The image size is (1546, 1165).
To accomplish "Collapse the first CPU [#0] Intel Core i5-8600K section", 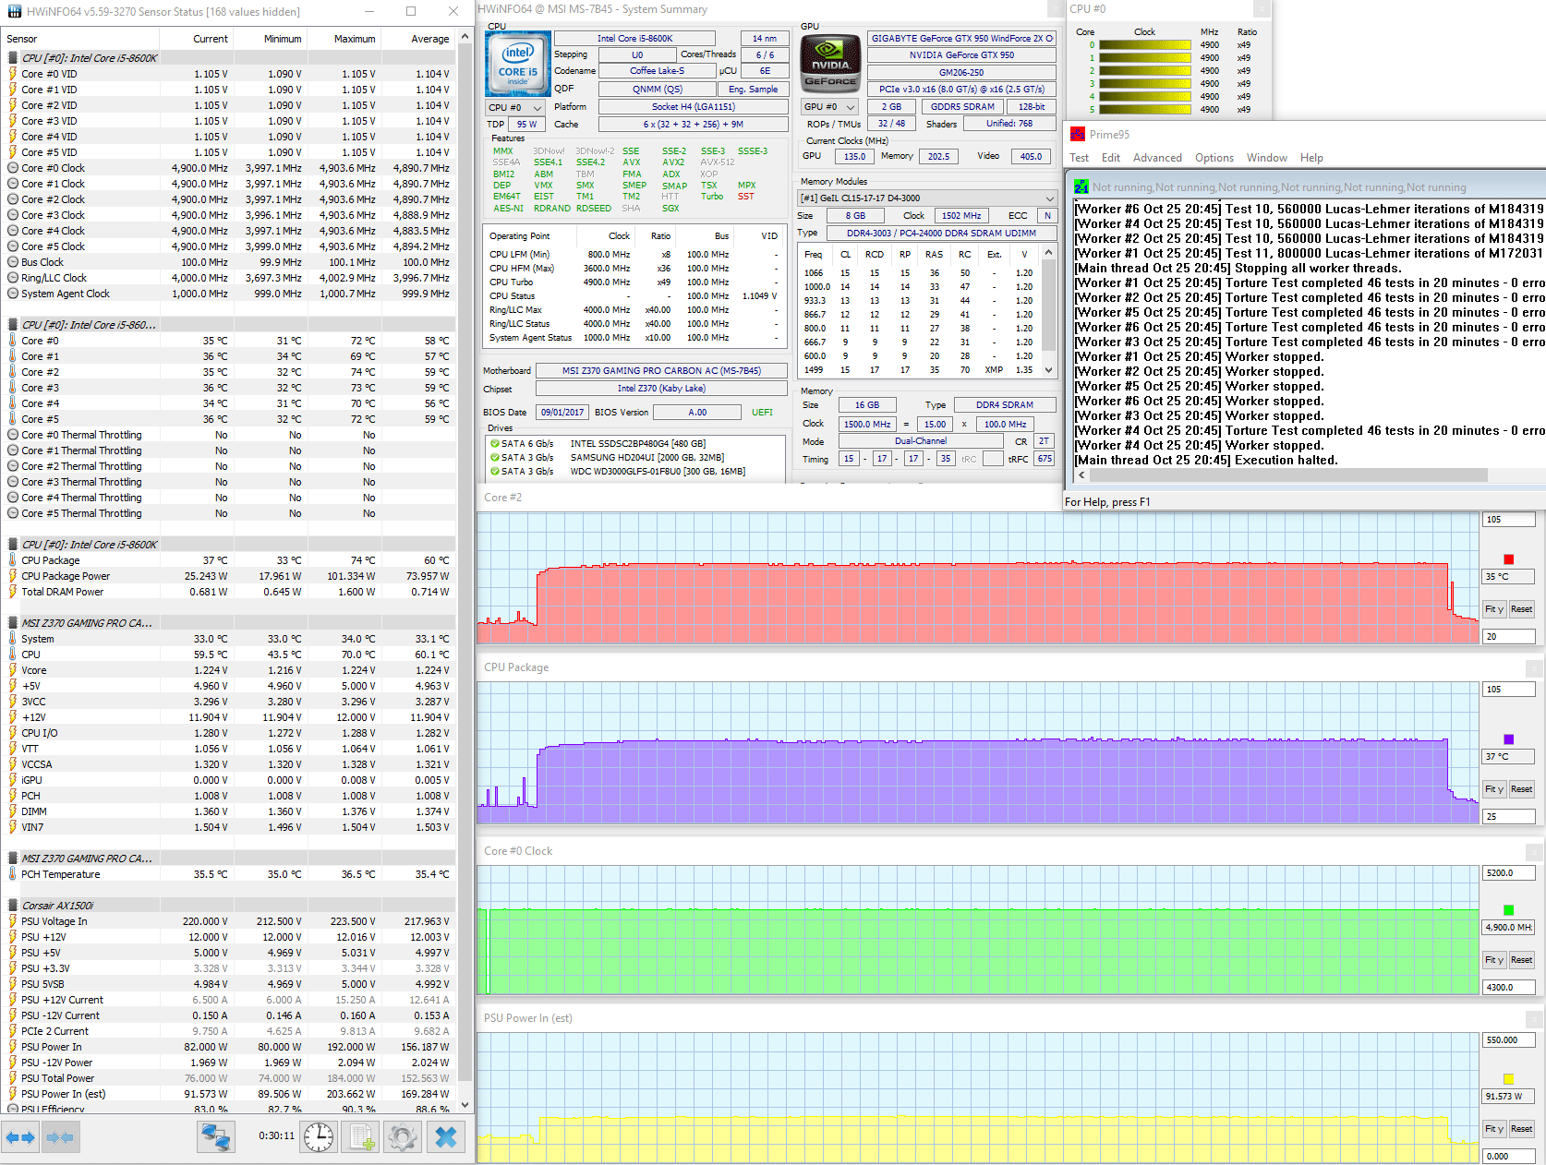I will coord(13,58).
